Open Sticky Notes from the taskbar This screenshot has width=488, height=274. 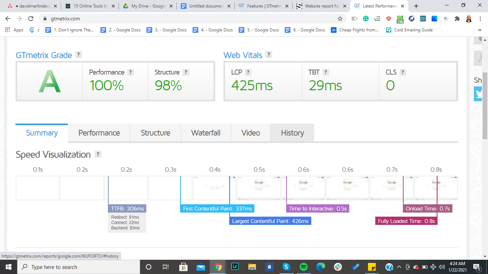coord(372,267)
